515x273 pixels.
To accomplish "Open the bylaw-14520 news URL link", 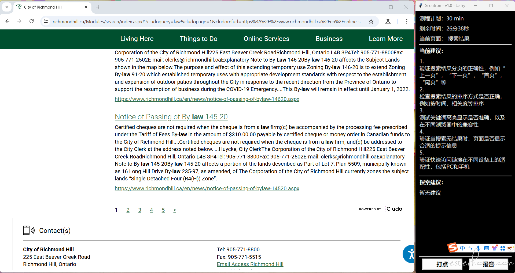I will coord(207,188).
